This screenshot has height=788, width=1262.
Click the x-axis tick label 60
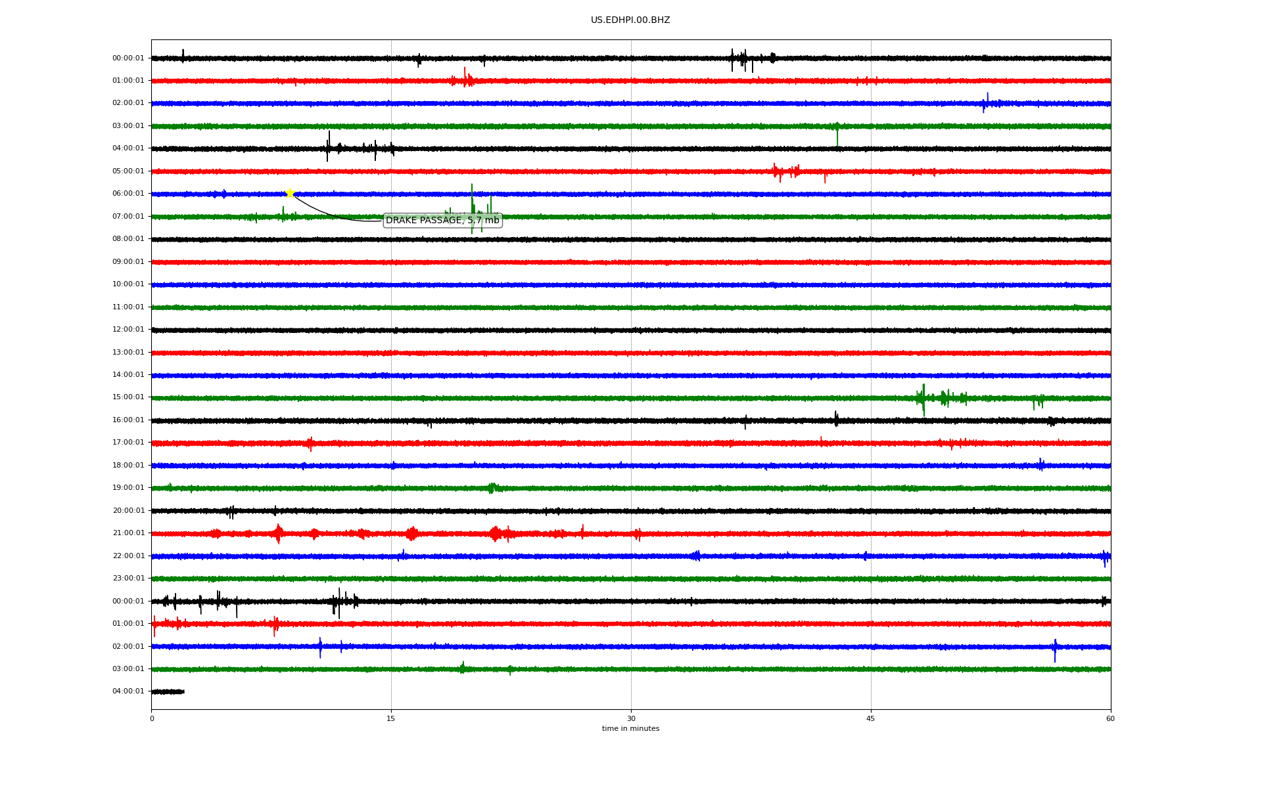1110,718
